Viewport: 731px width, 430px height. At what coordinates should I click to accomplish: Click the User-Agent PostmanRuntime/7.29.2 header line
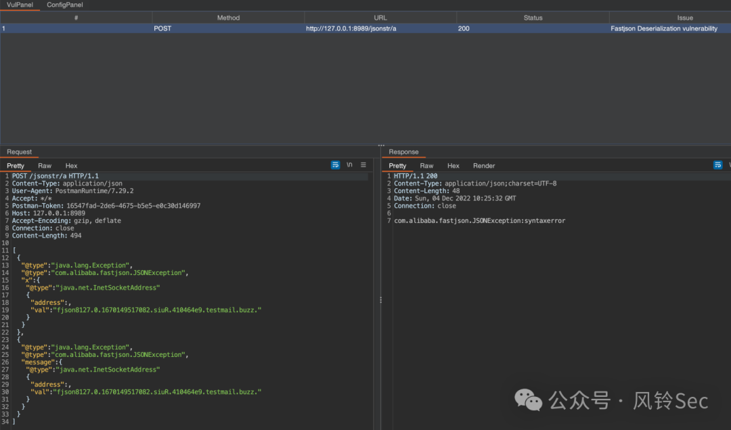[x=72, y=191]
